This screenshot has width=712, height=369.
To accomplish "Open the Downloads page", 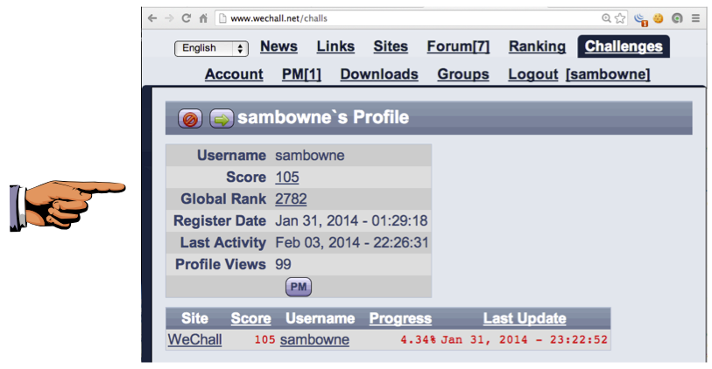I will (379, 74).
